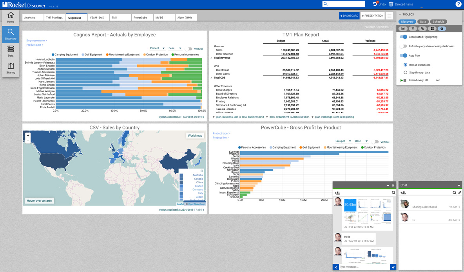Screen dimensions: 464x272
Task: Open the Percent dropdown on Cognos chart
Action: point(157,48)
